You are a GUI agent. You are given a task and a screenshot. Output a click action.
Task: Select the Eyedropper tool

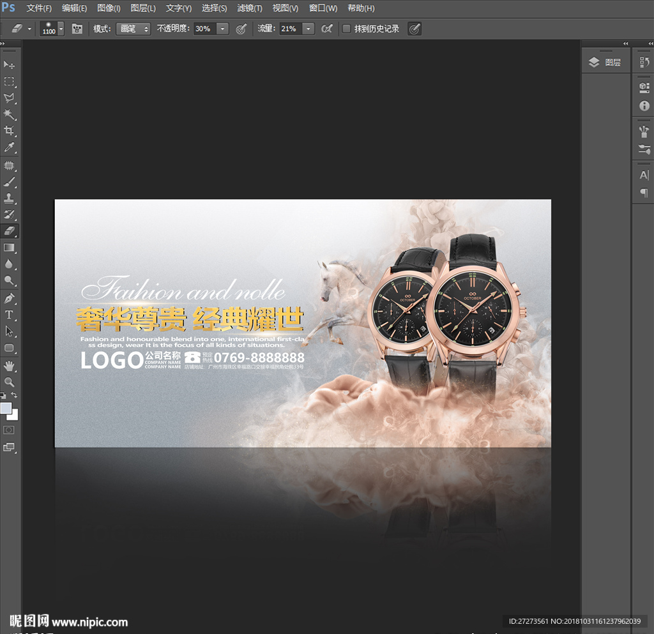click(x=9, y=147)
